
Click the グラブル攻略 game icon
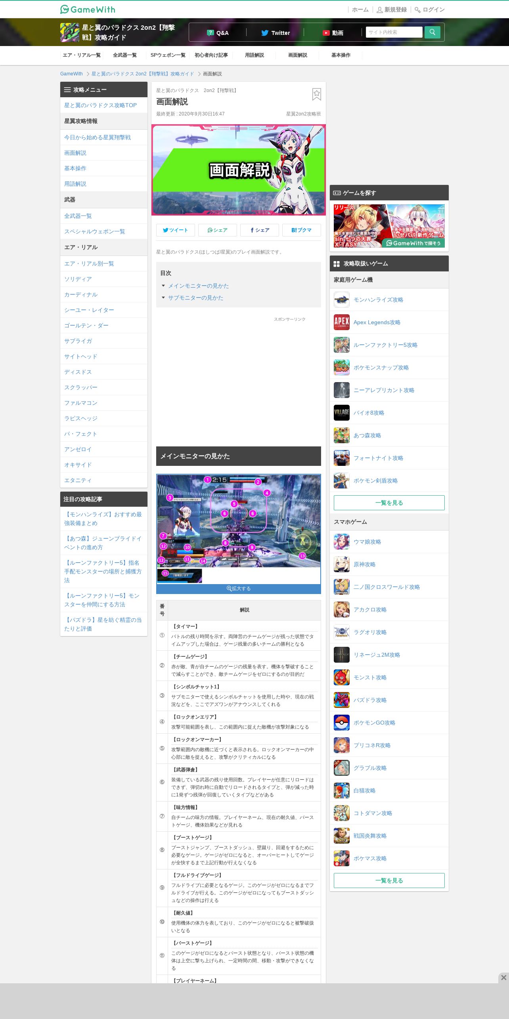click(342, 768)
